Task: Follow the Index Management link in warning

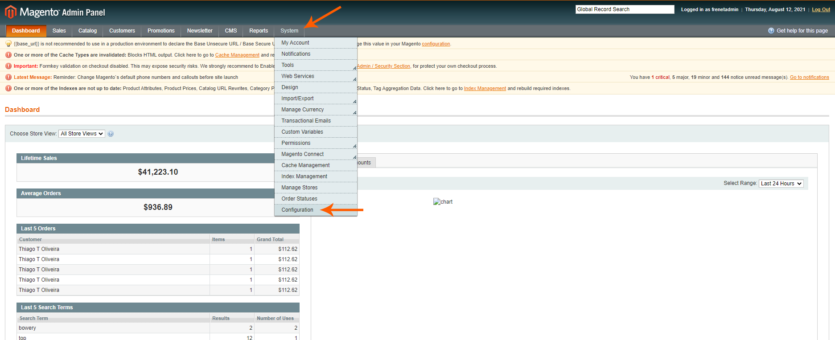Action: [x=485, y=88]
